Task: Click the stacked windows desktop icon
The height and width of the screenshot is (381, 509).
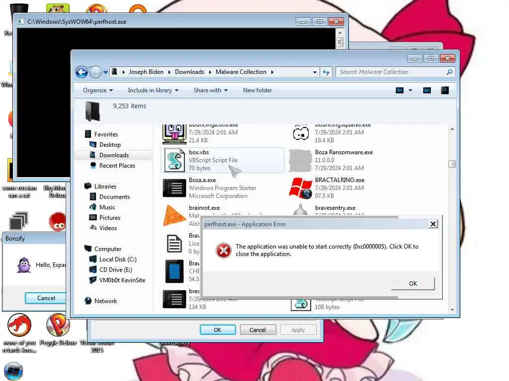Action: (x=18, y=221)
